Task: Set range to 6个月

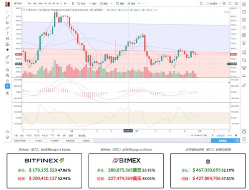Action: [x=45, y=136]
